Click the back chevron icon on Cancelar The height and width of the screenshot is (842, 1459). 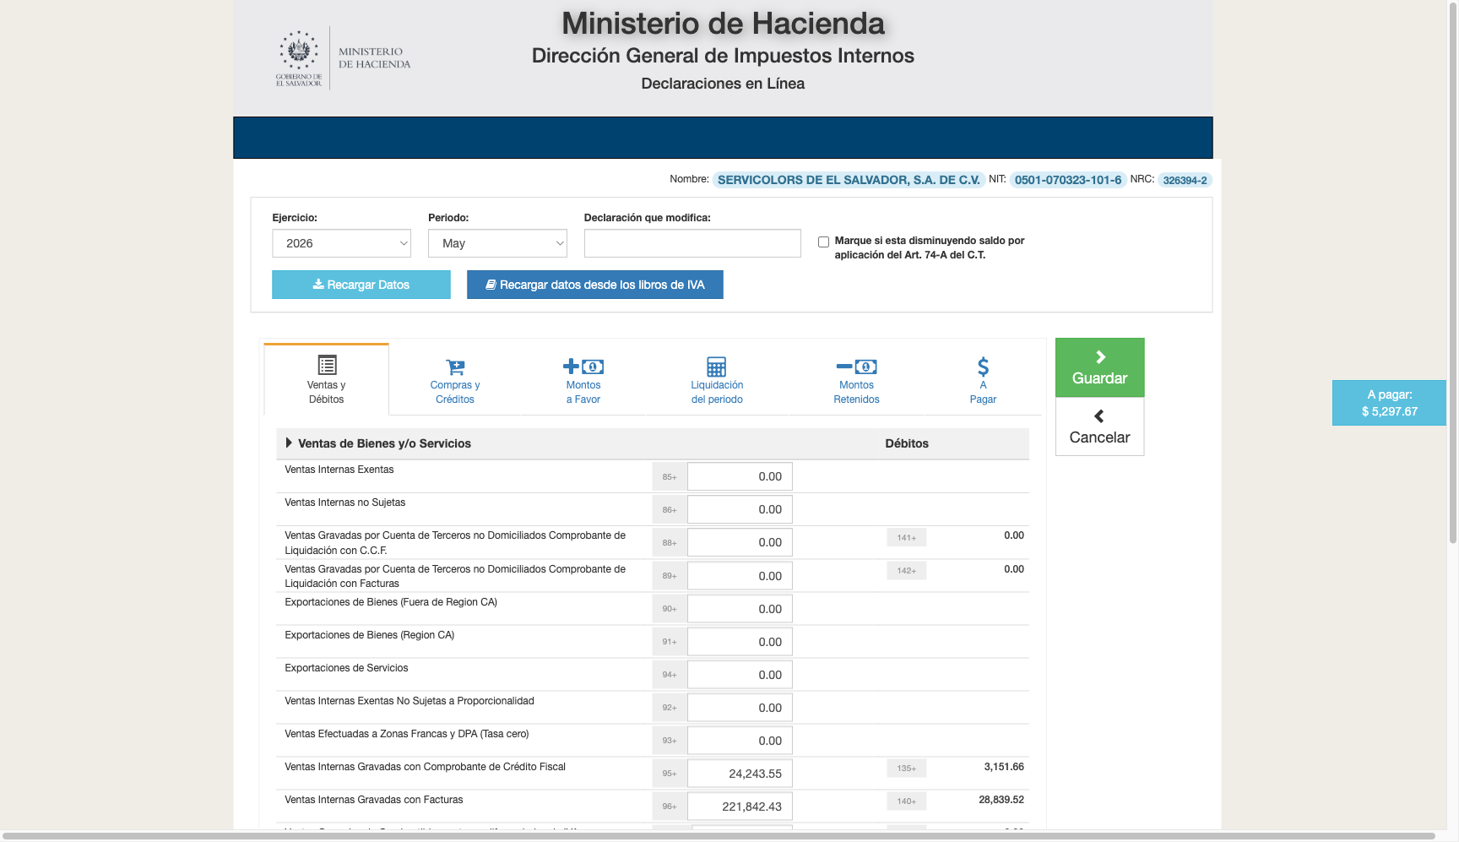(1099, 416)
